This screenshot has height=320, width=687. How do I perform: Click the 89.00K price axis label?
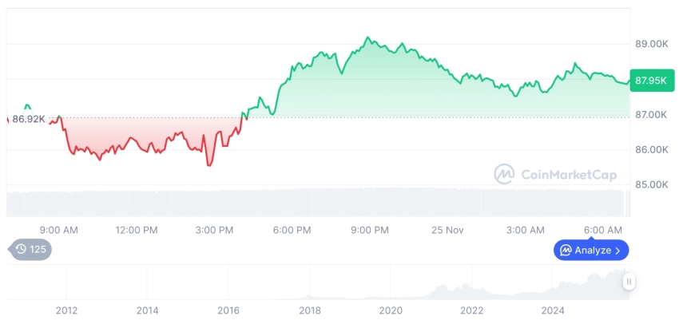651,44
